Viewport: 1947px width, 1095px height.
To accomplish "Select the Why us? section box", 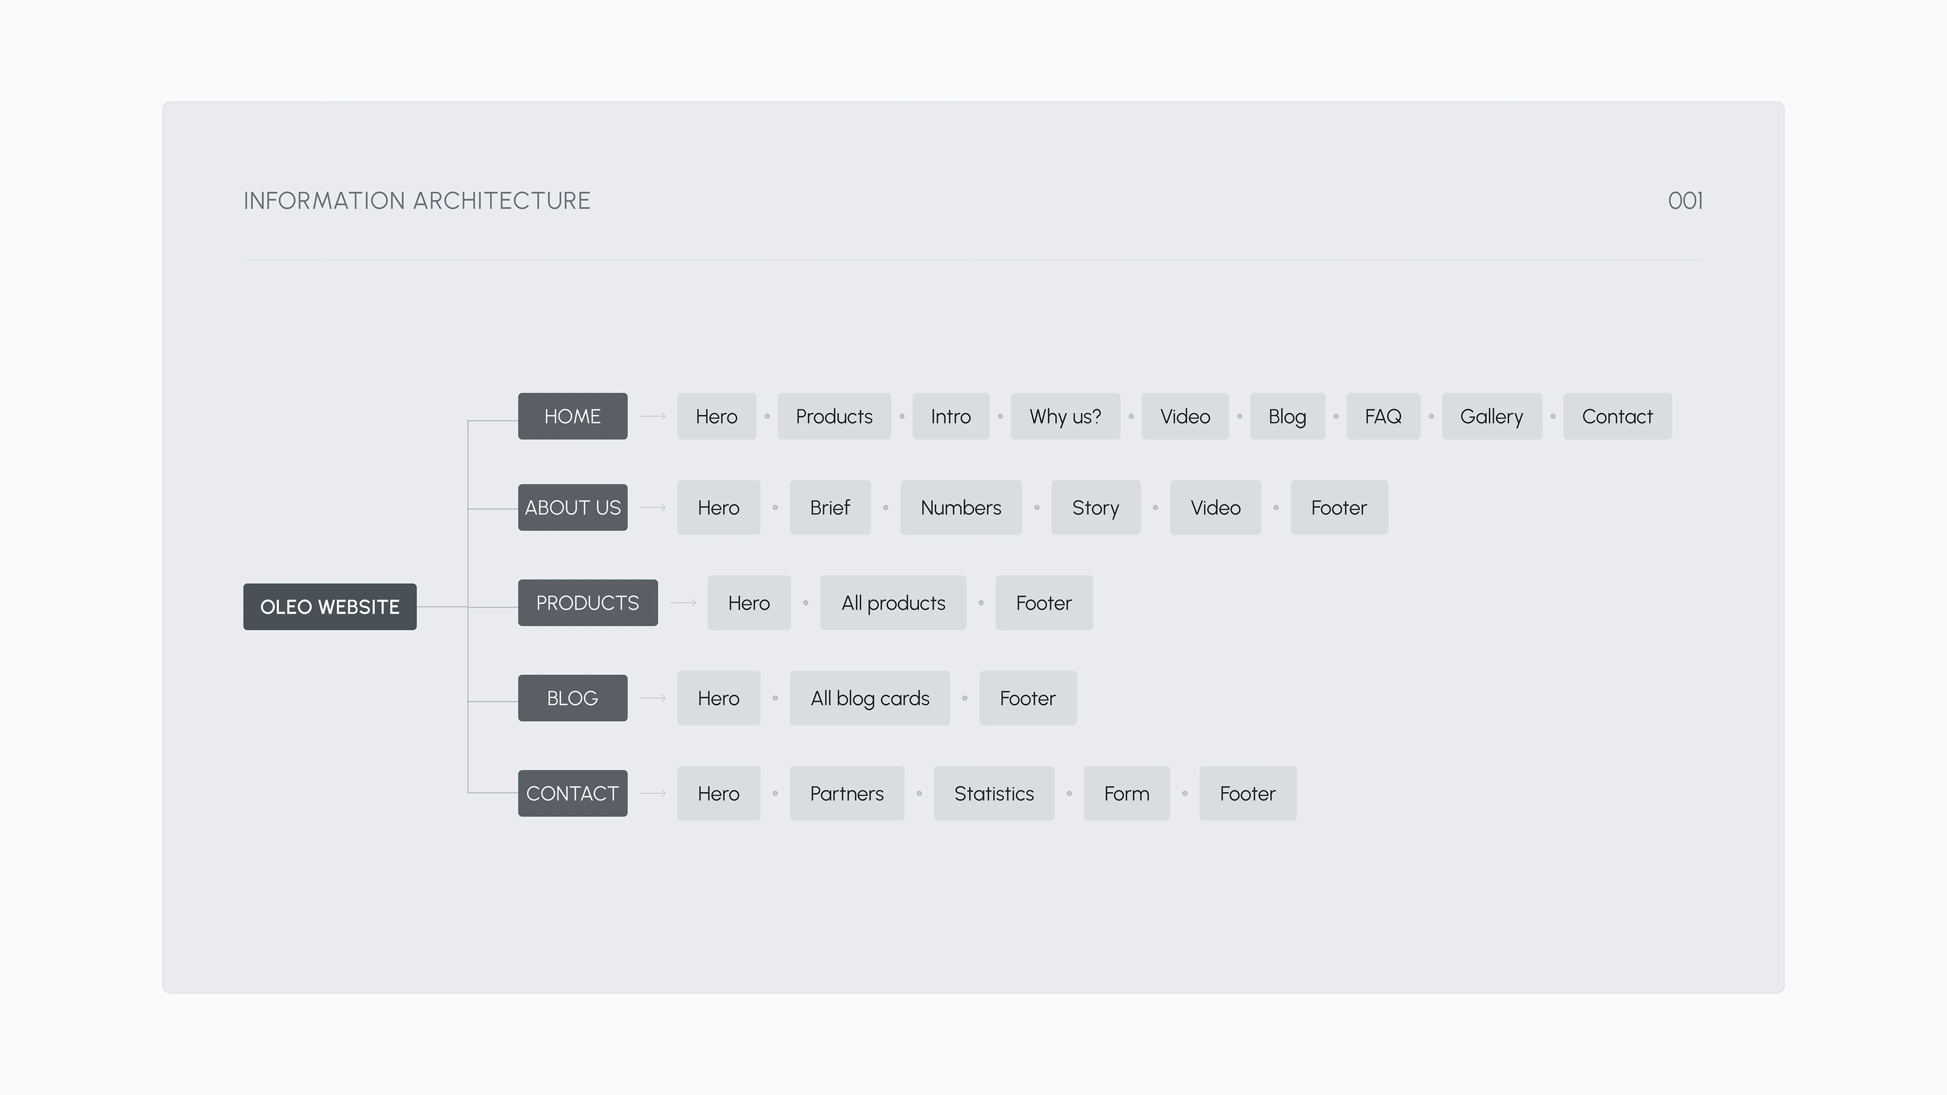I will tap(1065, 416).
